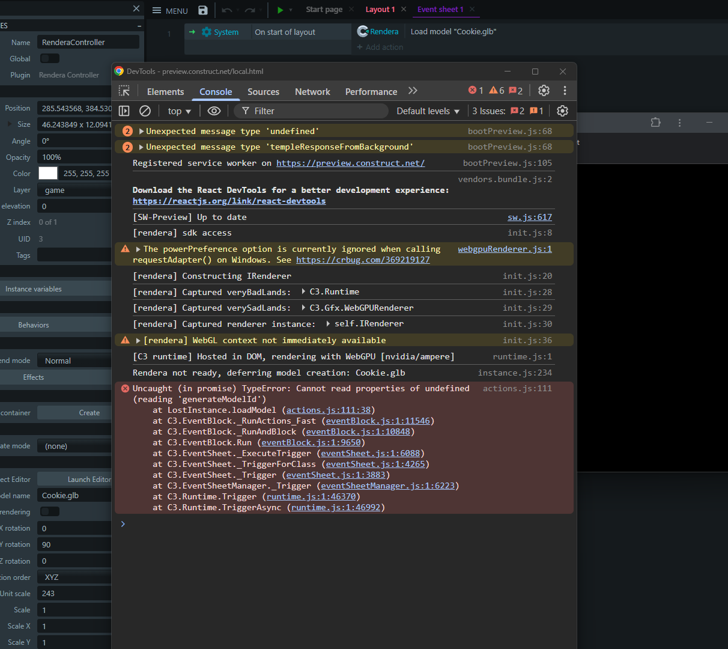Open the react-devtools link
Viewport: 728px width, 649px height.
[x=229, y=201]
